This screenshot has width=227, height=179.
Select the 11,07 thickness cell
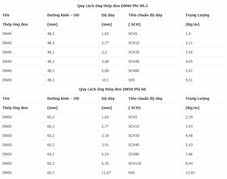pyautogui.click(x=106, y=173)
